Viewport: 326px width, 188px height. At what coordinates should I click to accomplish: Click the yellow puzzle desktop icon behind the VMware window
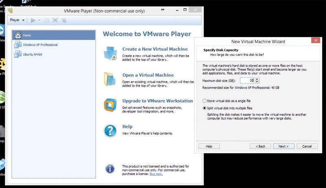tap(2, 64)
